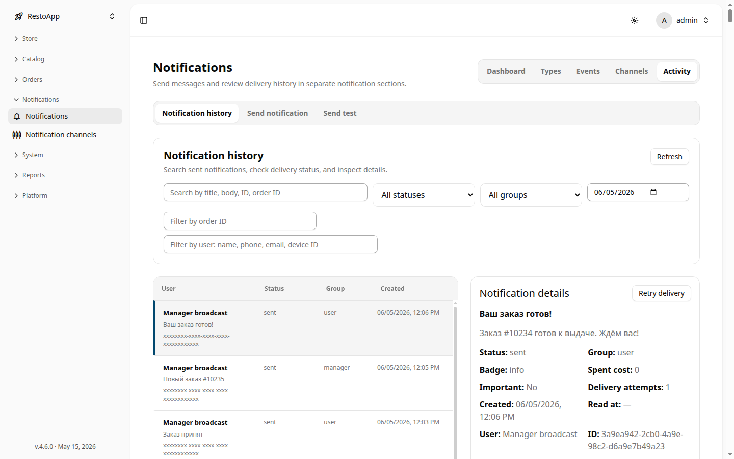Focus the search by title, body, ID field

(266, 192)
